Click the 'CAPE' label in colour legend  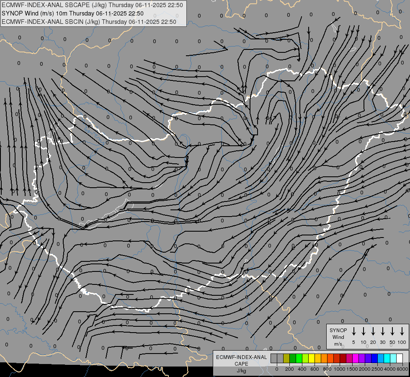(241, 364)
